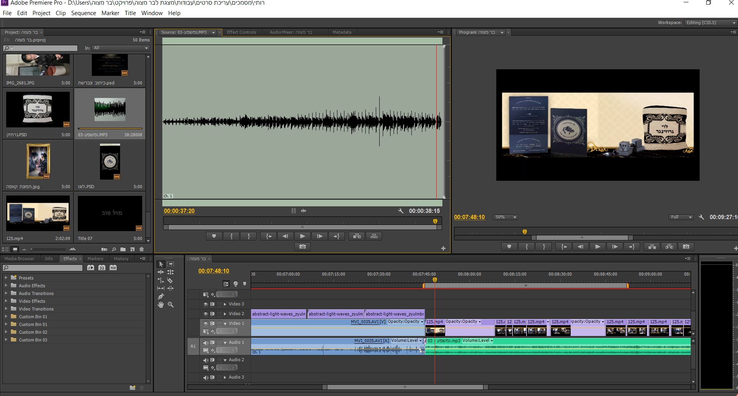738x396 pixels.
Task: Select the Pen tool in the tools panel
Action: pyautogui.click(x=161, y=297)
